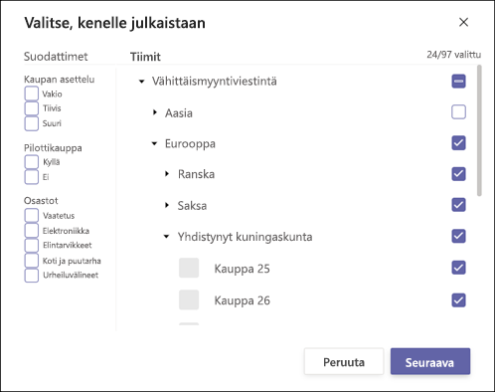496x392 pixels.
Task: Select Ei under Pilottikauppa
Action: [x=32, y=177]
